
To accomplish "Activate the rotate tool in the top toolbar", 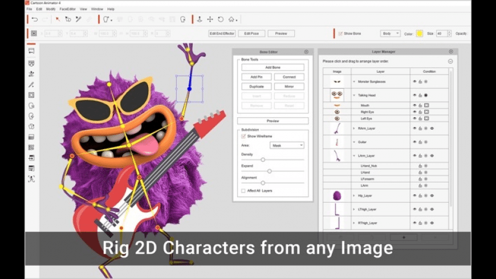I will [x=221, y=19].
